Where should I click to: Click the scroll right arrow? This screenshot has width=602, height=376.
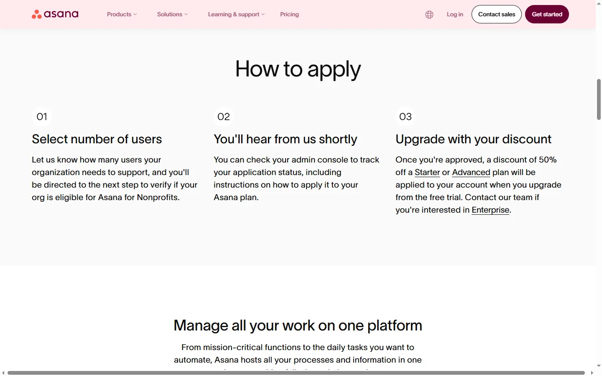click(592, 373)
